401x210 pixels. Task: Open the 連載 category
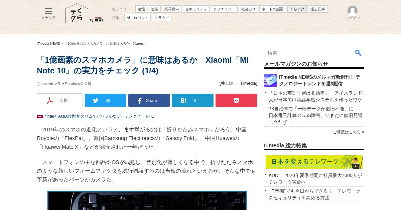155,9
